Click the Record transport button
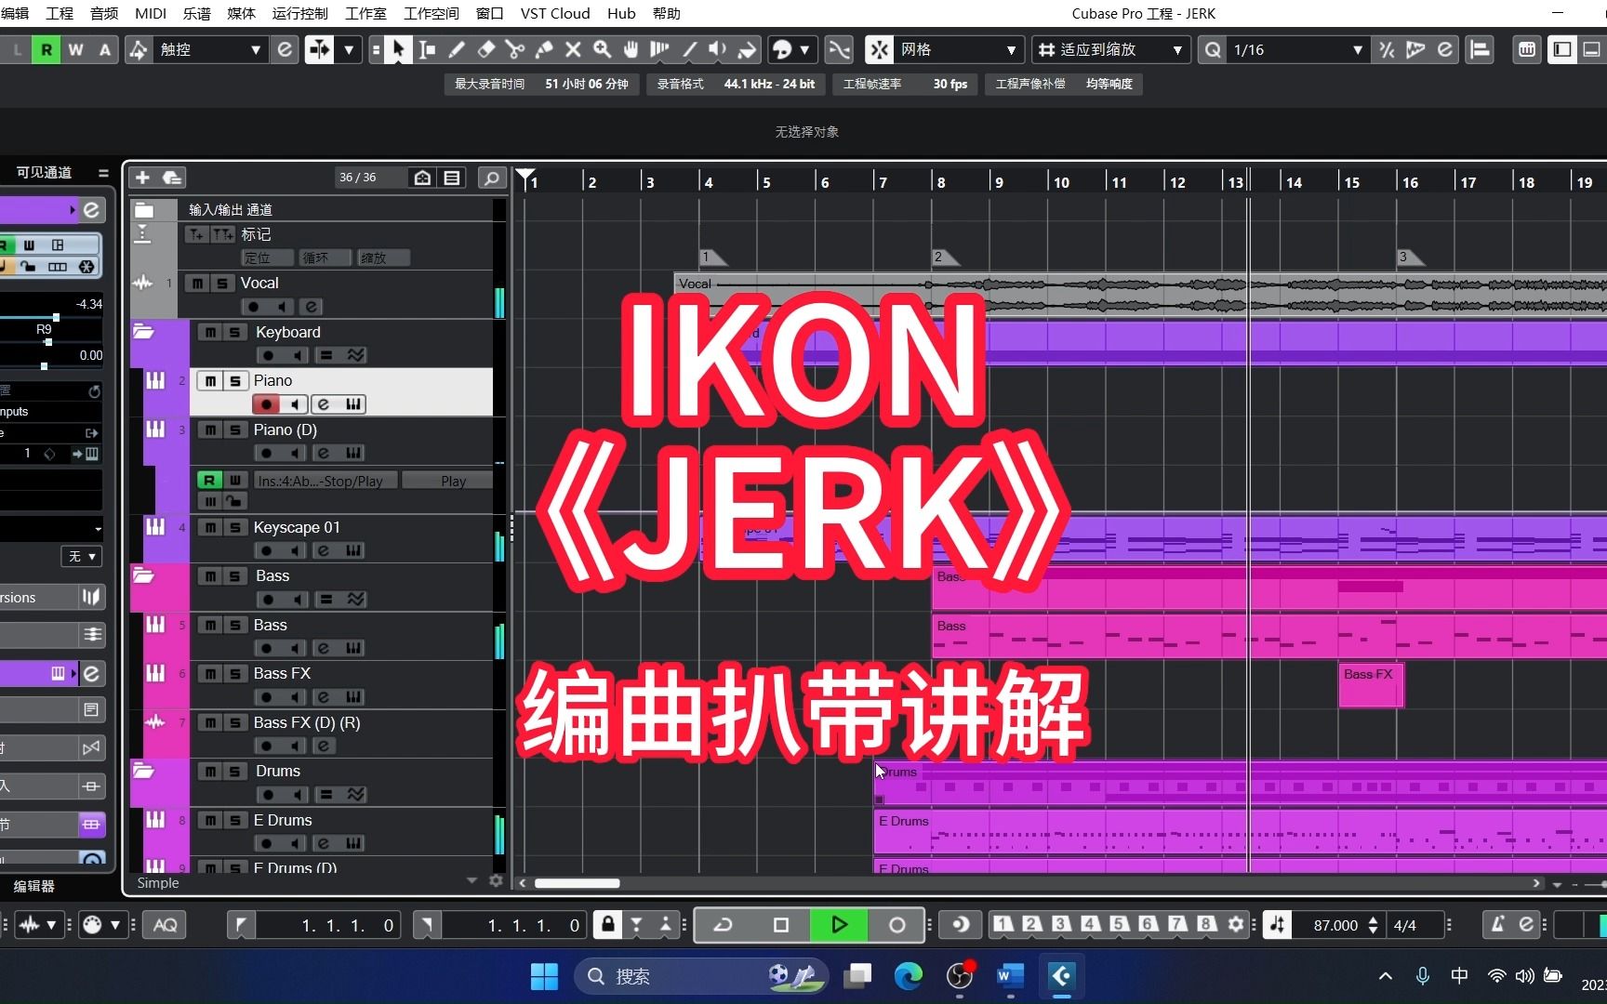The width and height of the screenshot is (1607, 1004). (896, 924)
